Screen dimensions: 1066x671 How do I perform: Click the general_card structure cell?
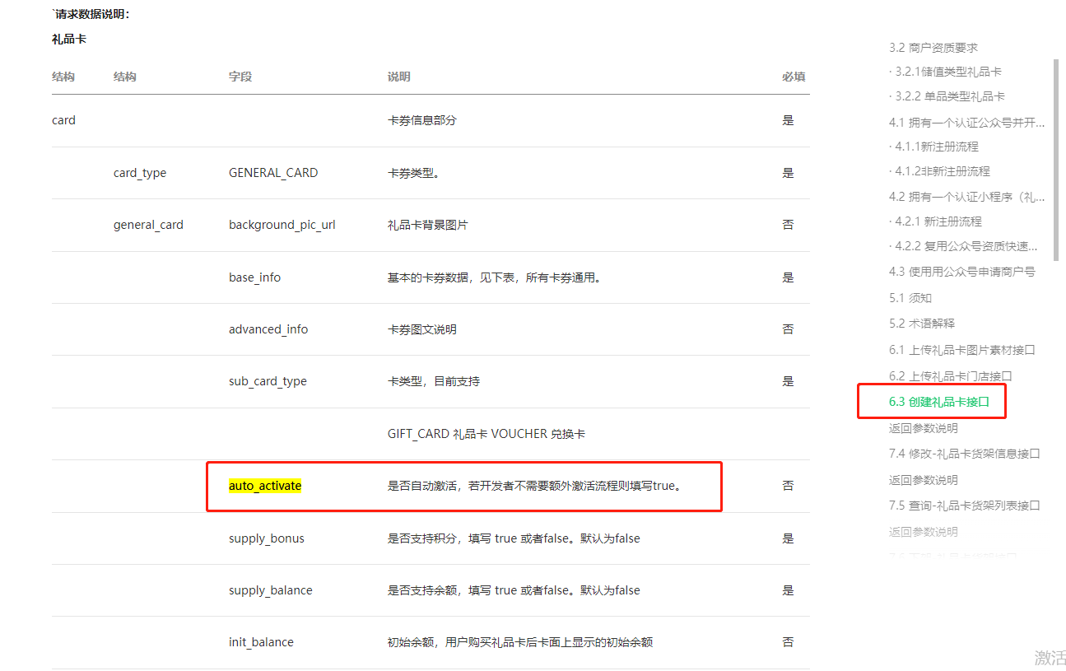point(148,225)
